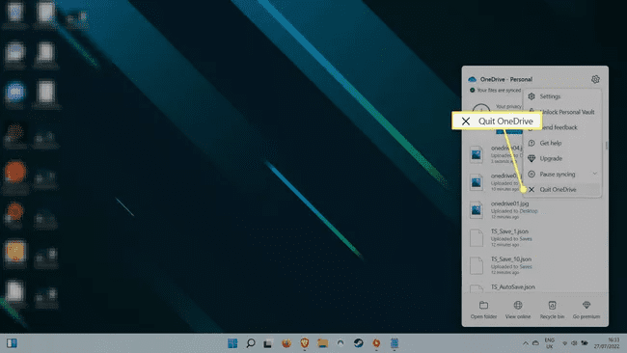The width and height of the screenshot is (627, 353).
Task: Open the OneDrive Recycle bin
Action: (552, 310)
